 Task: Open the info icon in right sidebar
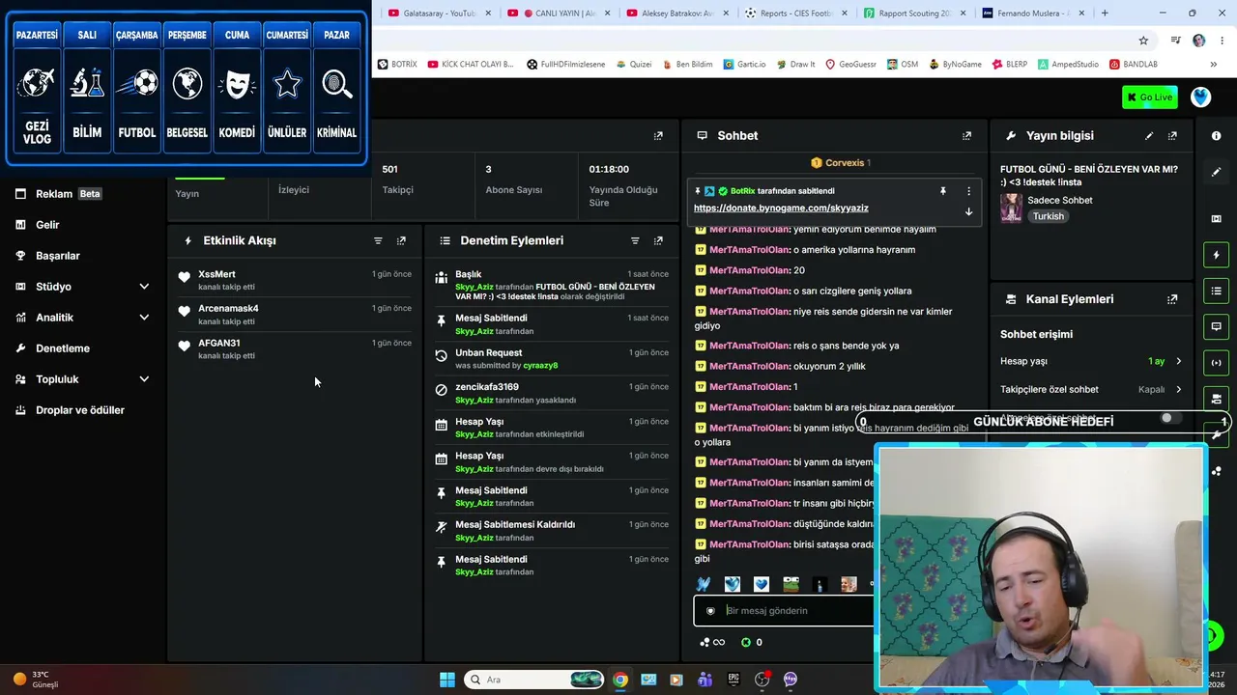(1216, 136)
